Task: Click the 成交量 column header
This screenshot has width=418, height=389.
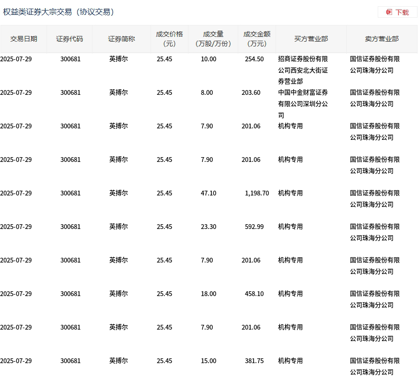Action: click(213, 39)
